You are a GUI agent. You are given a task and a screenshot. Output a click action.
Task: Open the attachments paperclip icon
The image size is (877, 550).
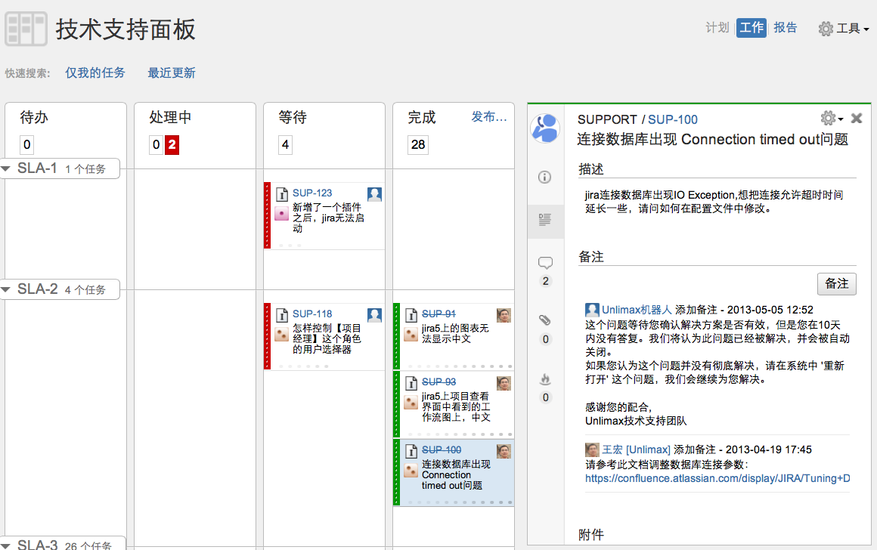tap(545, 320)
